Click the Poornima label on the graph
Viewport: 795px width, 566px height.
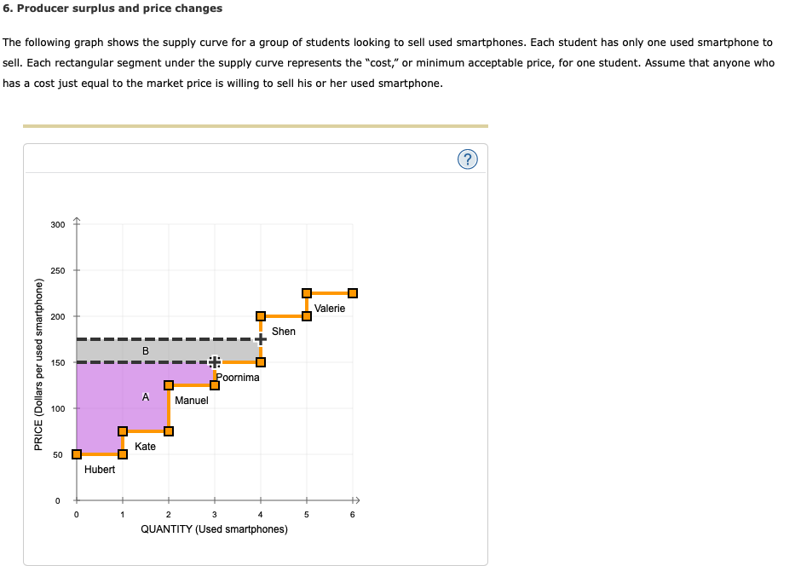(239, 378)
